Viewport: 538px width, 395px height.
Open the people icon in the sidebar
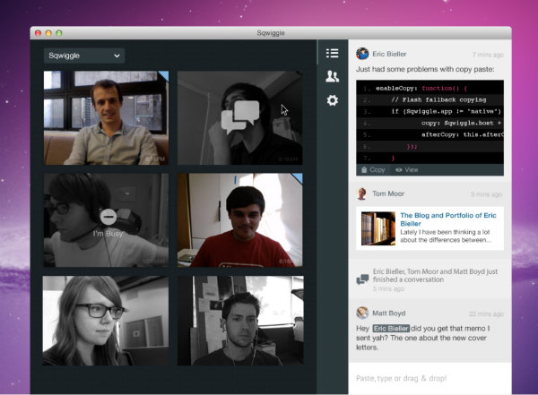coord(332,76)
